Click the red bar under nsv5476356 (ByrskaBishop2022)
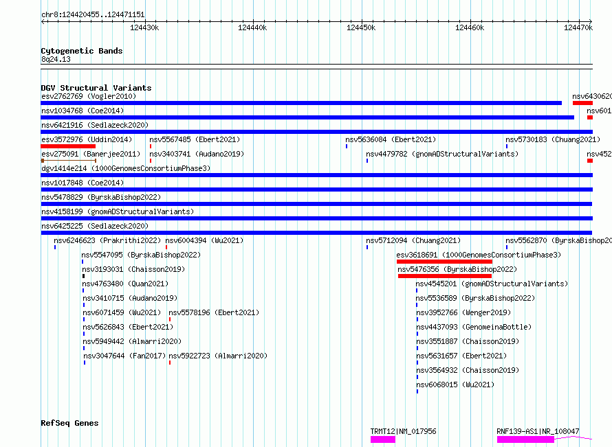Screen dimensions: 612x447 click(x=444, y=276)
